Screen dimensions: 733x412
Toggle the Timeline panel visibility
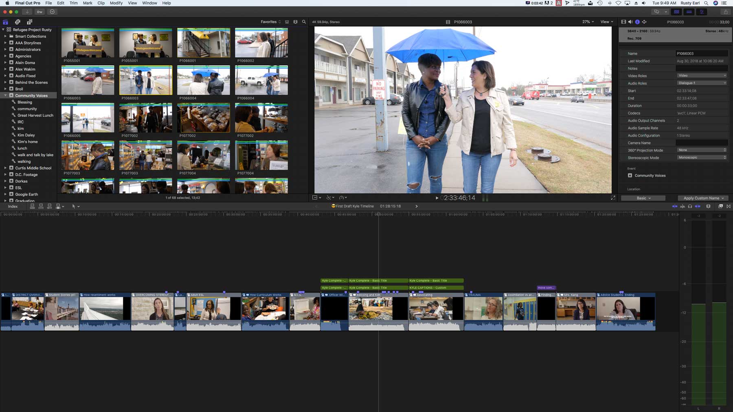[689, 12]
